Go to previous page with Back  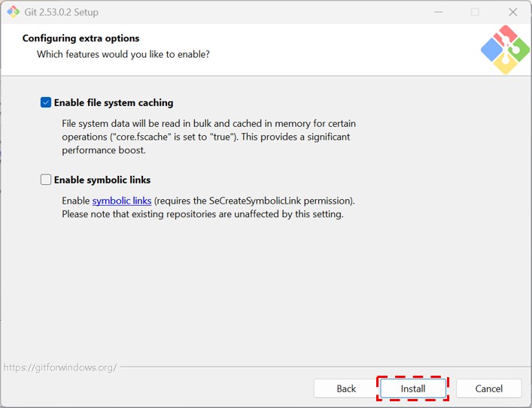pos(346,388)
